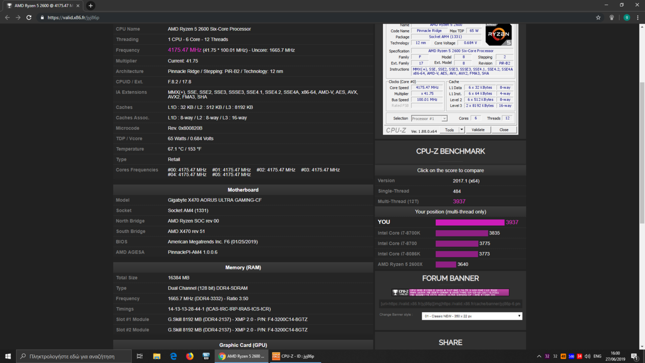This screenshot has width=645, height=363.
Task: Click the YOU benchmark bar
Action: [x=470, y=222]
